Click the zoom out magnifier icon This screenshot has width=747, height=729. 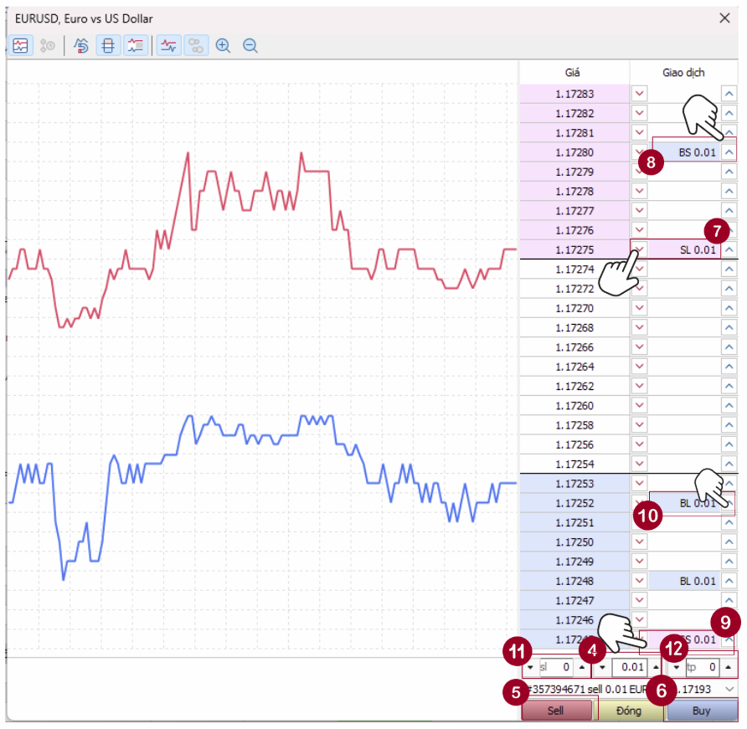[x=250, y=46]
